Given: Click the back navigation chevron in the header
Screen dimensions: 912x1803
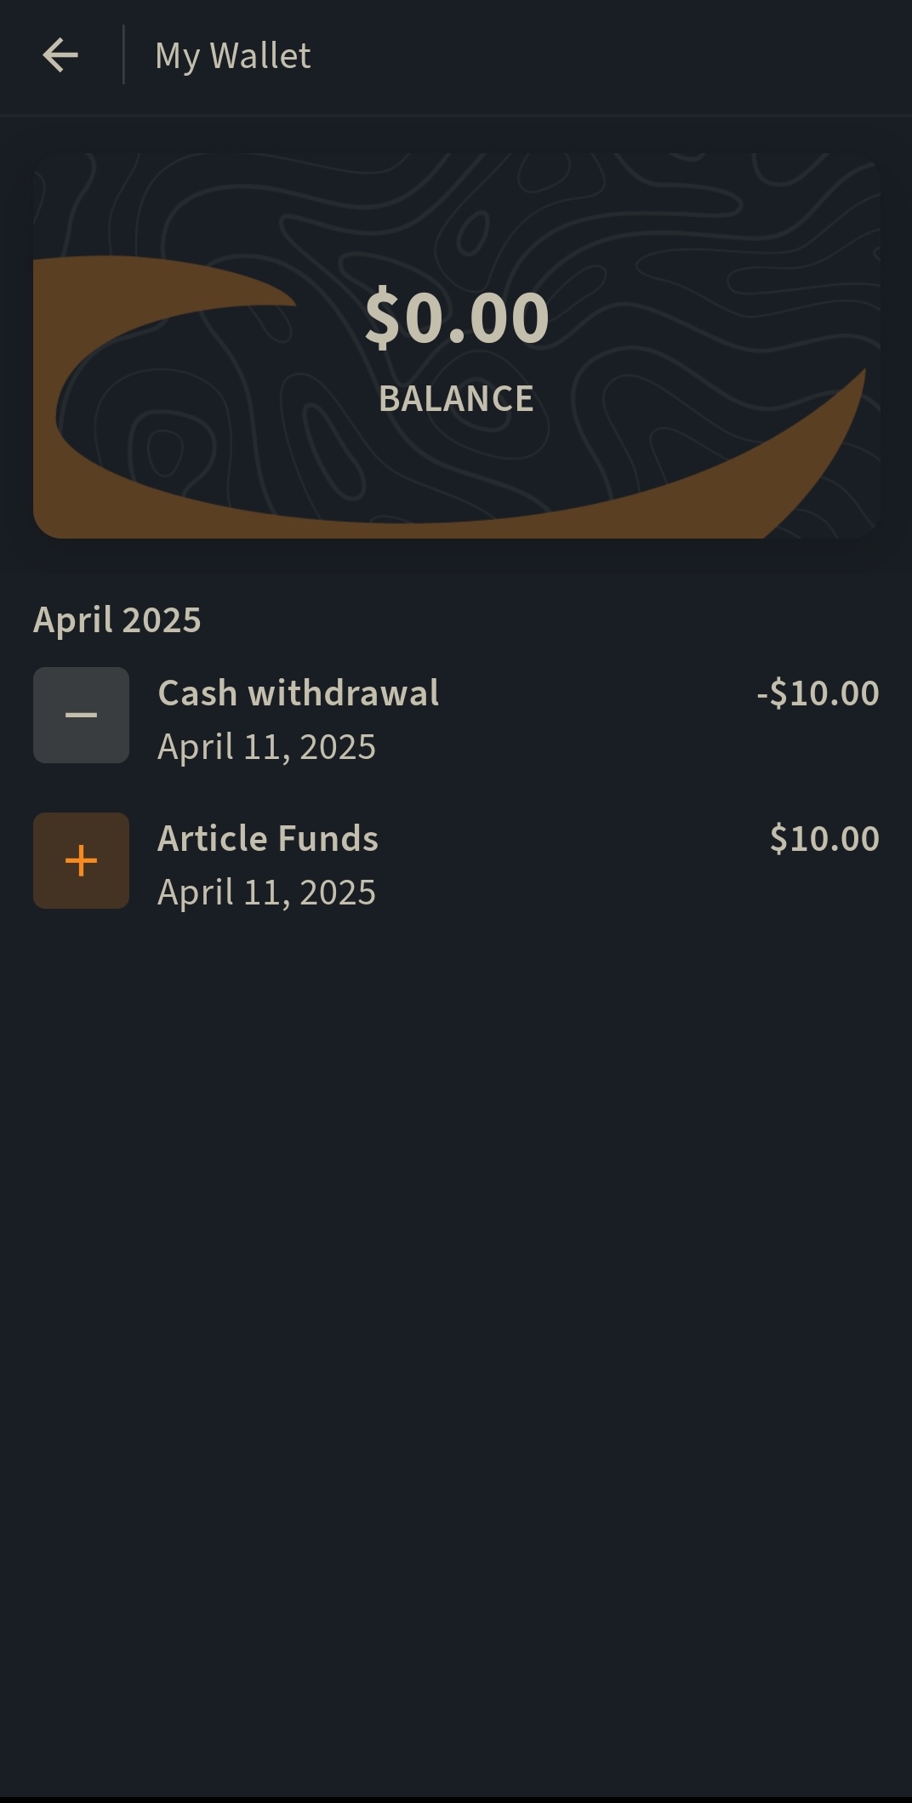Looking at the screenshot, I should point(60,55).
